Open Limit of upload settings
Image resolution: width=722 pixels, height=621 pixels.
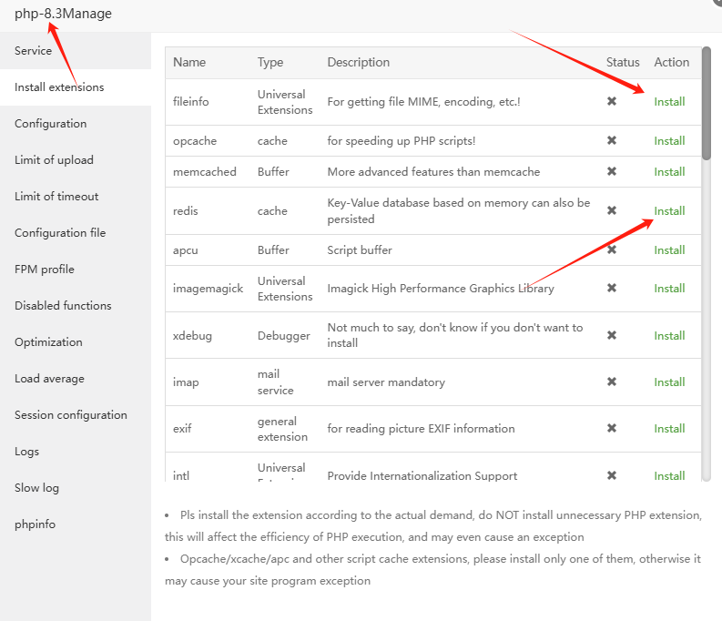[54, 160]
